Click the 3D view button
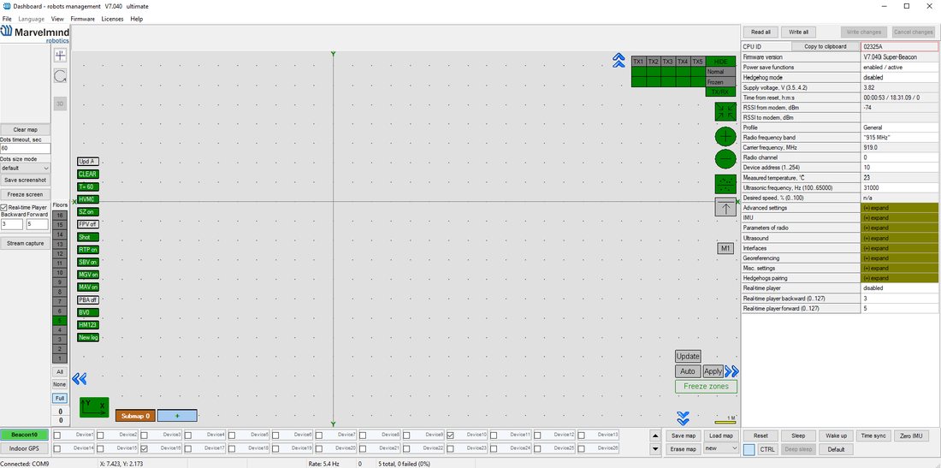The width and height of the screenshot is (941, 468). pyautogui.click(x=60, y=104)
